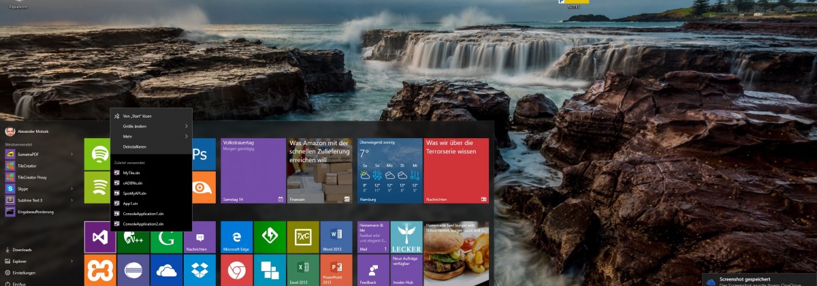Image resolution: width=817 pixels, height=286 pixels.
Task: Open the large Spotify tile
Action: [x=97, y=154]
